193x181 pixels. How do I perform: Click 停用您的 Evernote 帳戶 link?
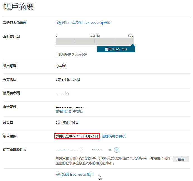[x=74, y=174]
